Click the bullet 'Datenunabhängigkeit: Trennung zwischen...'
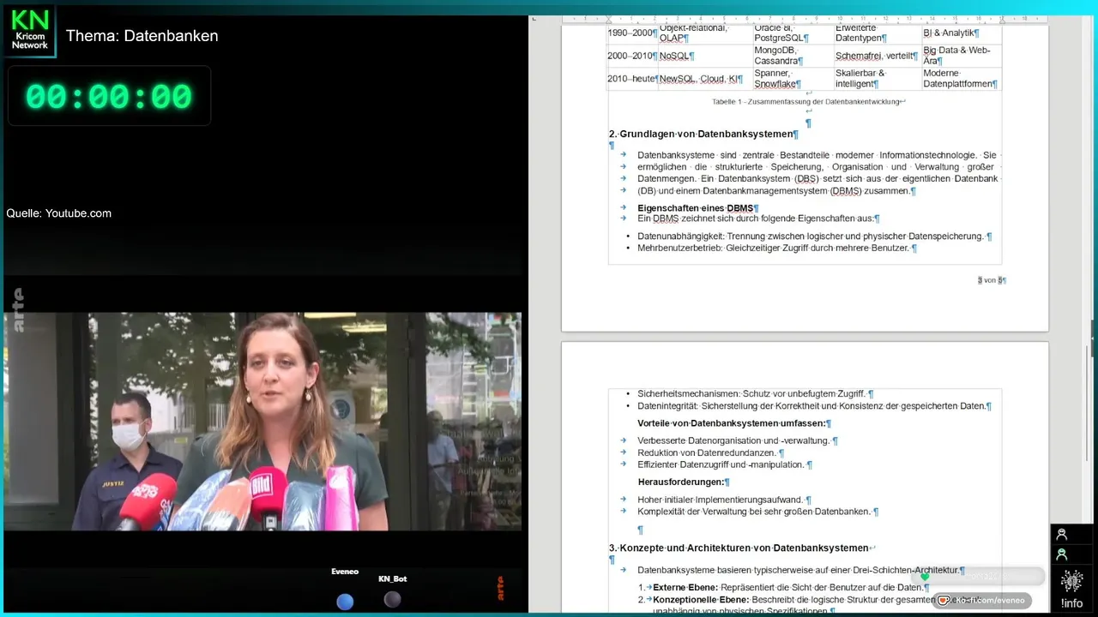This screenshot has height=617, width=1098. point(814,237)
